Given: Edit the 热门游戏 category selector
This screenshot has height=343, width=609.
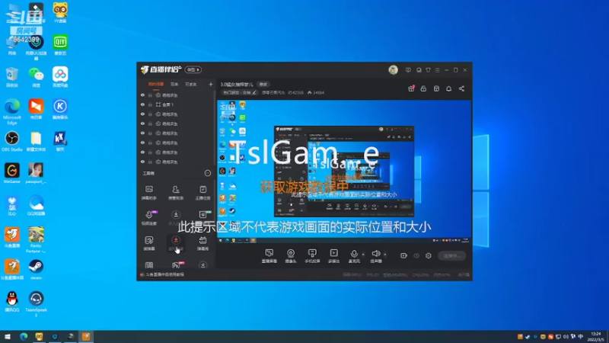Looking at the screenshot, I should click(240, 92).
